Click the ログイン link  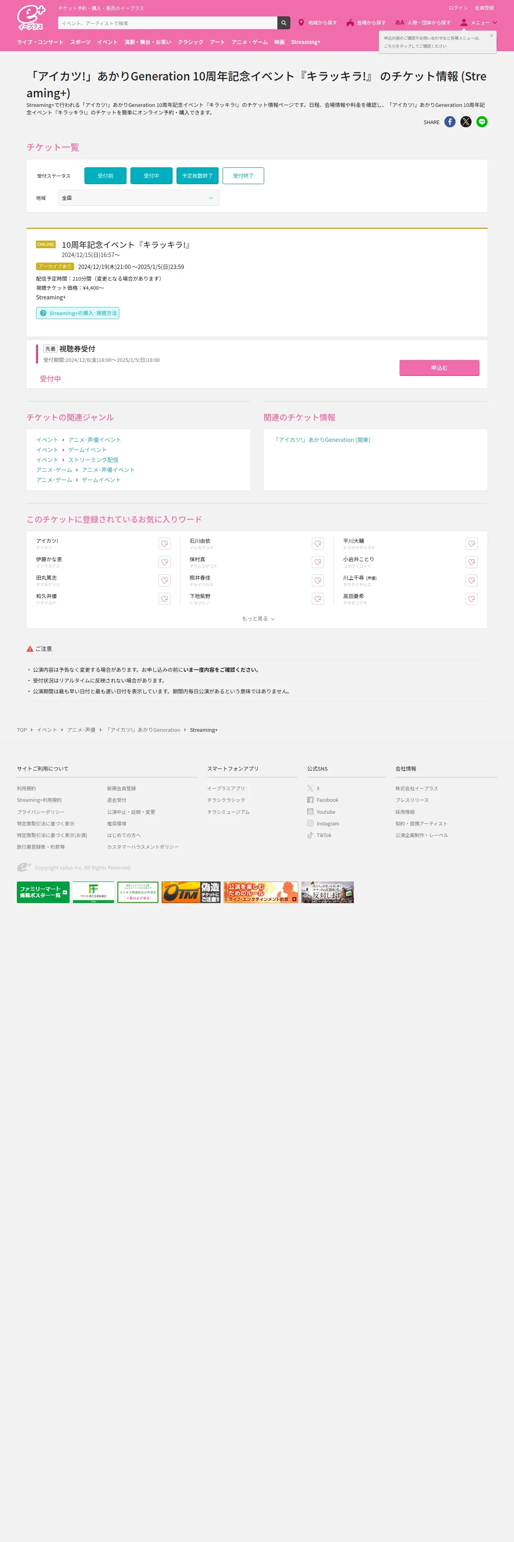click(458, 8)
